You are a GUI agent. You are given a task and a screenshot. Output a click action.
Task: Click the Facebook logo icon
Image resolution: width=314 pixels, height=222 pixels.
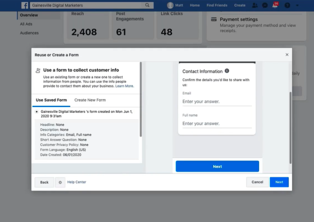25,5
